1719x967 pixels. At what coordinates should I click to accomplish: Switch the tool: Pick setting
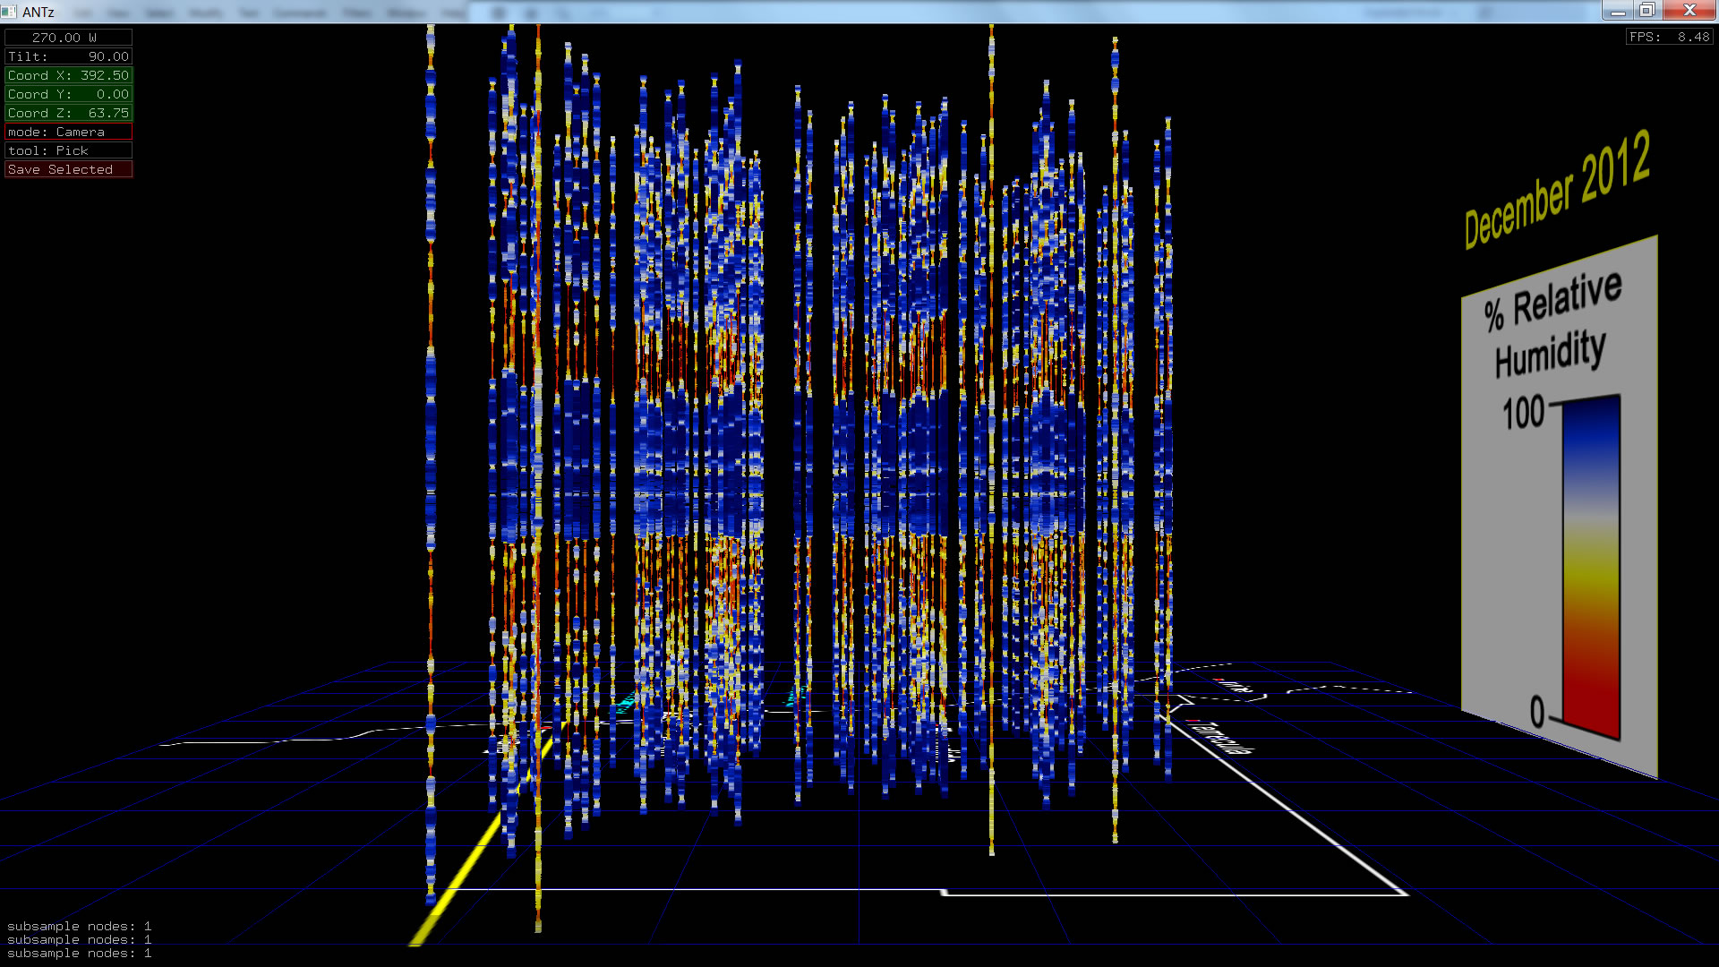68,150
